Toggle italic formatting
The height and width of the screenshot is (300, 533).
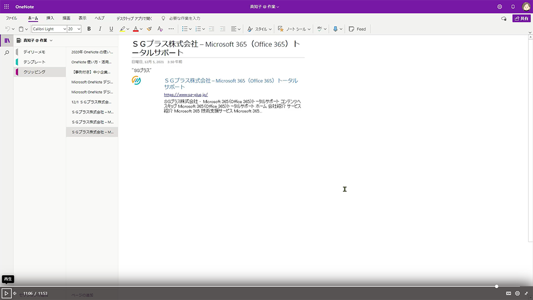(x=100, y=29)
